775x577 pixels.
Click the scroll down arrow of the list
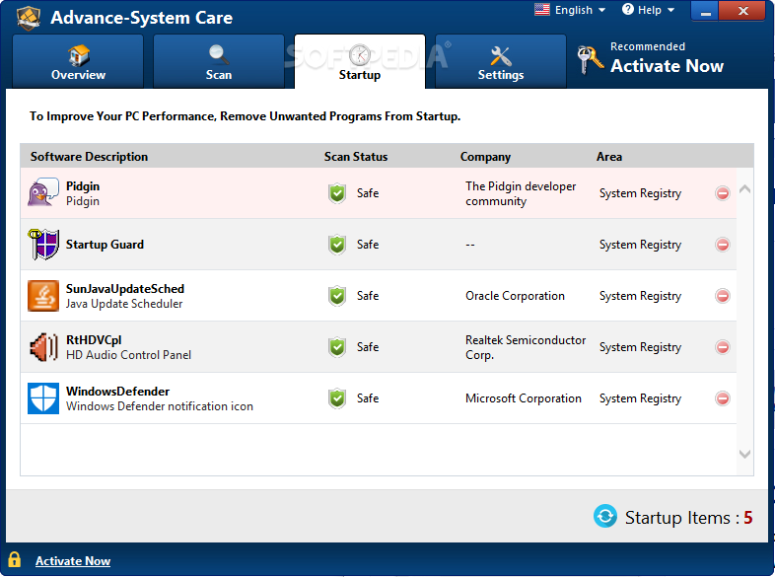tap(744, 454)
